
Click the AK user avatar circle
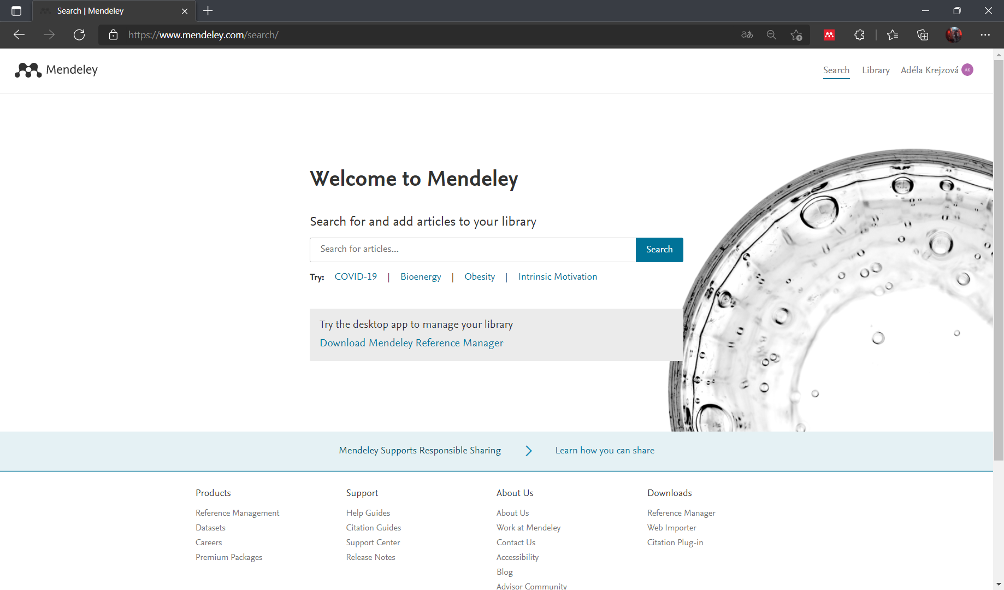(967, 70)
